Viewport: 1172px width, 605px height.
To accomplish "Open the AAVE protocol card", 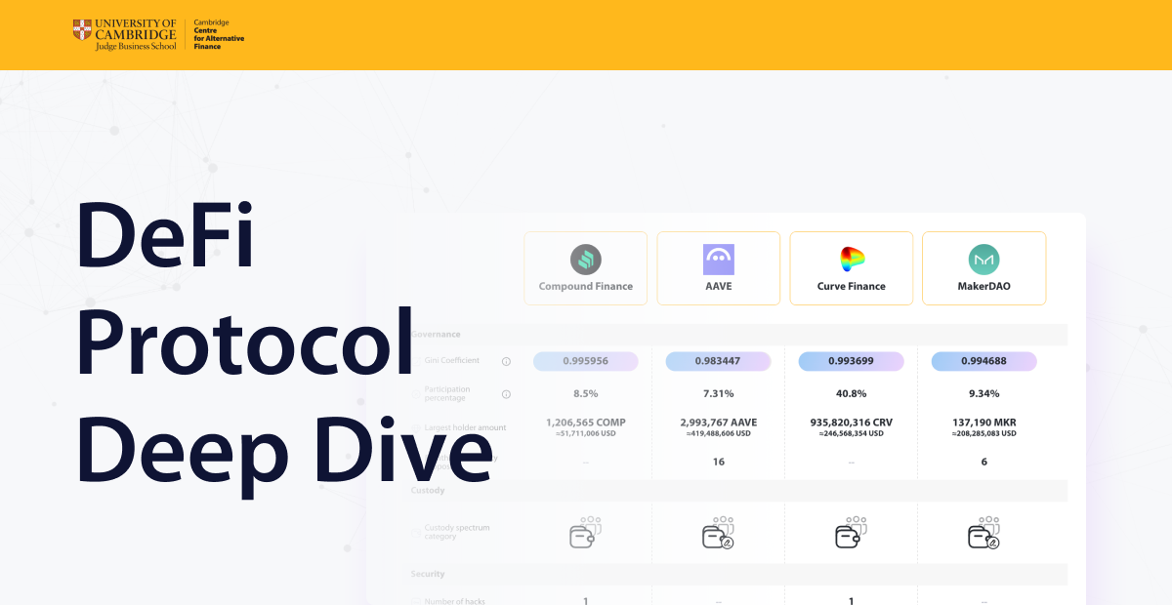I will tap(719, 268).
